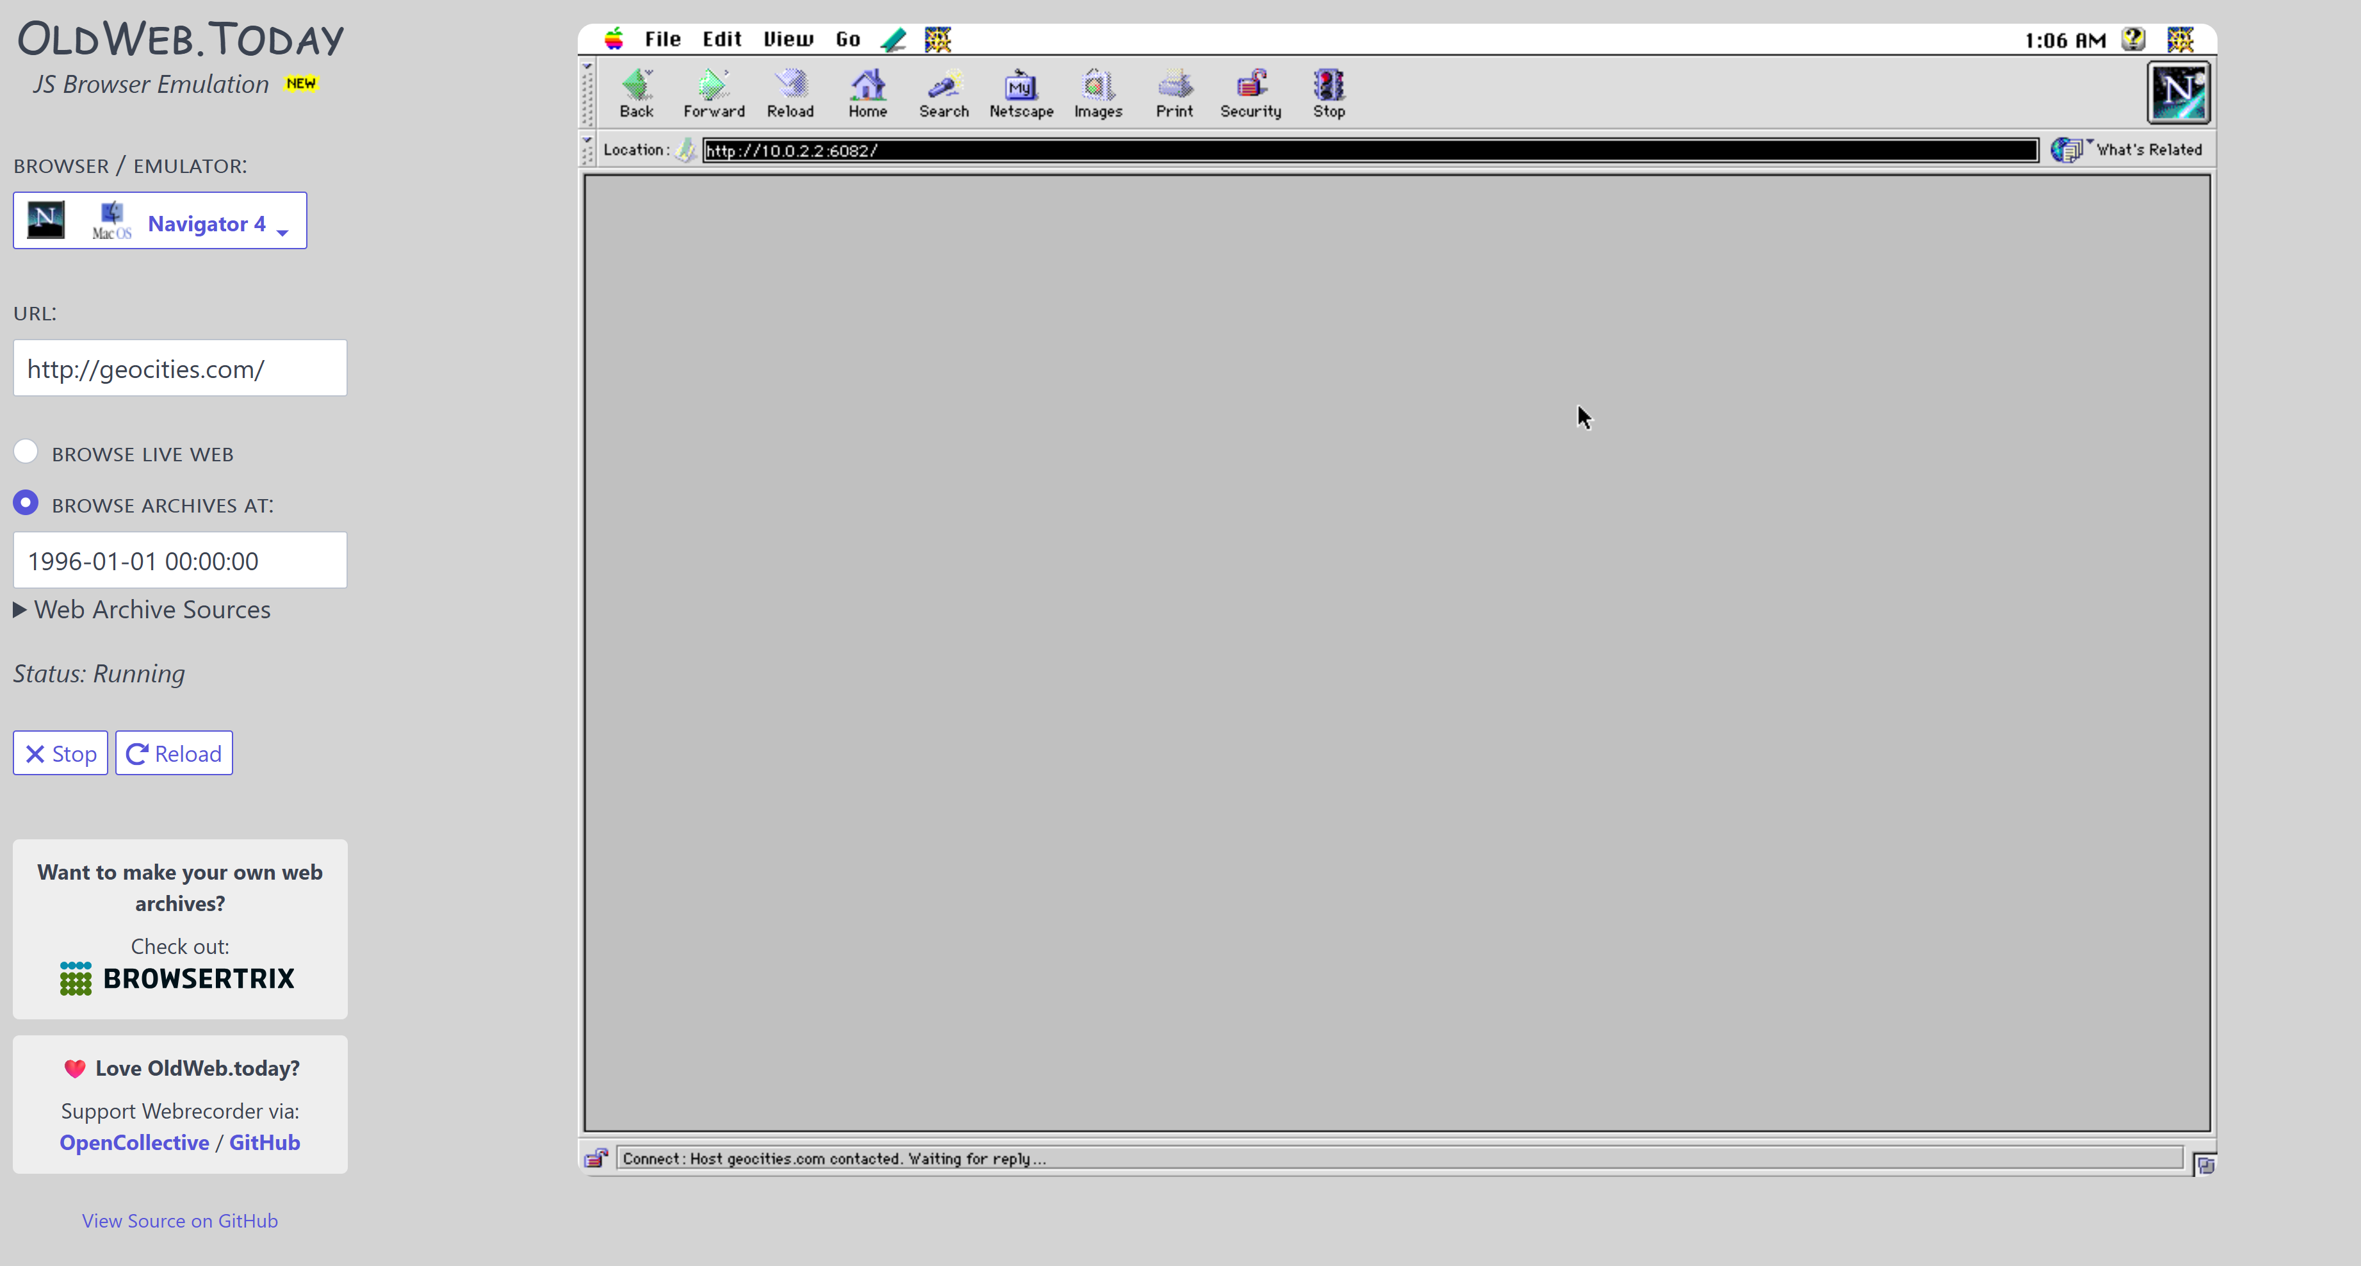2361x1266 pixels.
Task: Open the Apple menu icon
Action: click(x=614, y=38)
